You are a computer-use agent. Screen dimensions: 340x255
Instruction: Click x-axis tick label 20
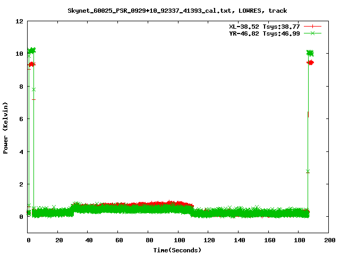click(59, 240)
